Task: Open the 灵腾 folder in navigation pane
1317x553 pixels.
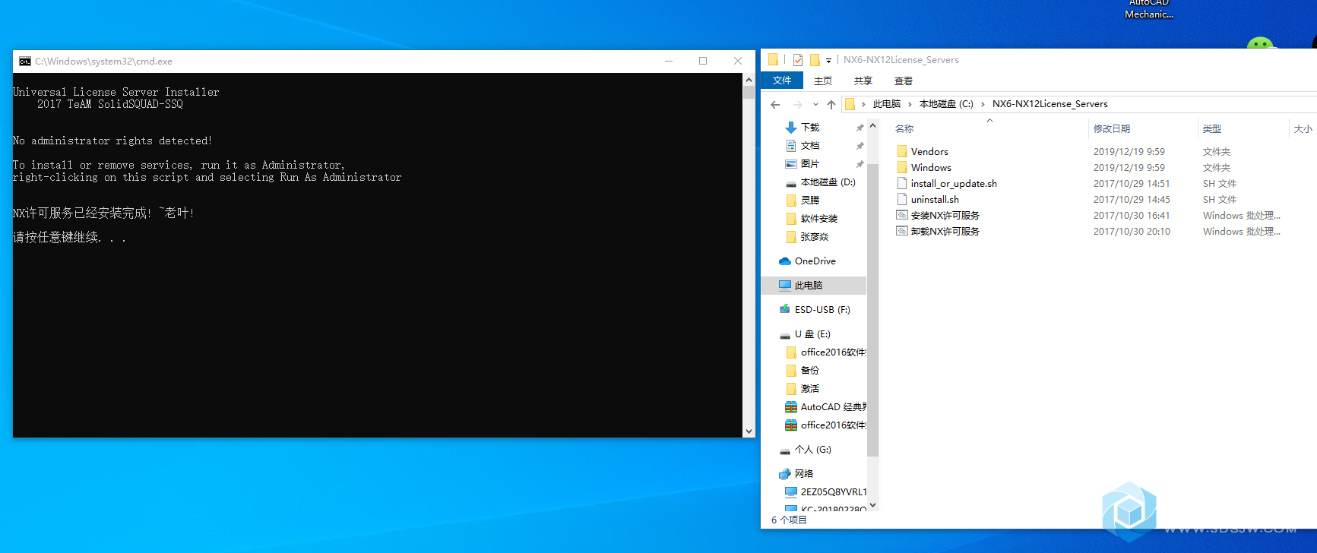Action: click(x=810, y=201)
